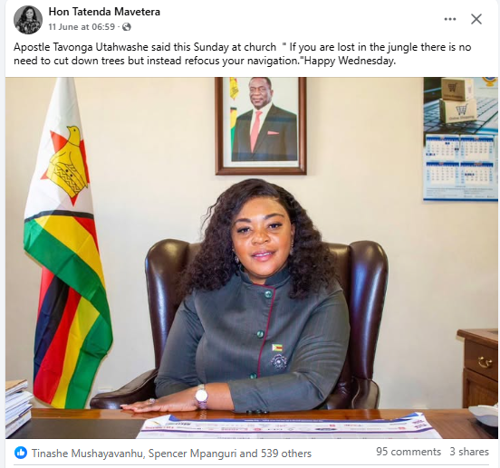
Task: Open the three-dots post options menu
Action: click(450, 19)
